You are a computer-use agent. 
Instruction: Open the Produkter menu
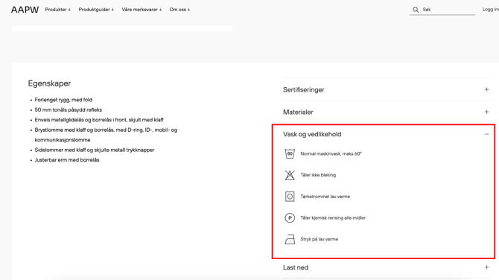tap(58, 10)
